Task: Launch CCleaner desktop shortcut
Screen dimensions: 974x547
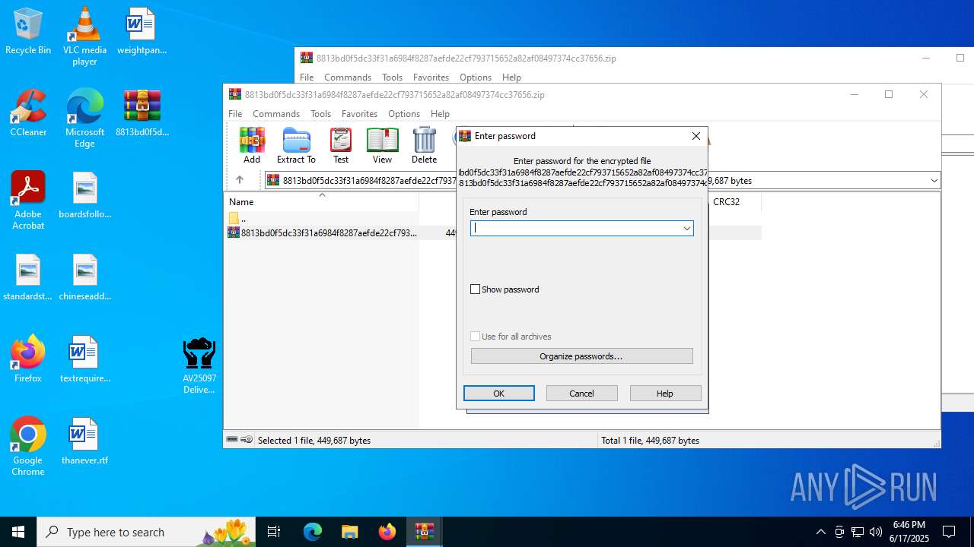Action: [28, 113]
